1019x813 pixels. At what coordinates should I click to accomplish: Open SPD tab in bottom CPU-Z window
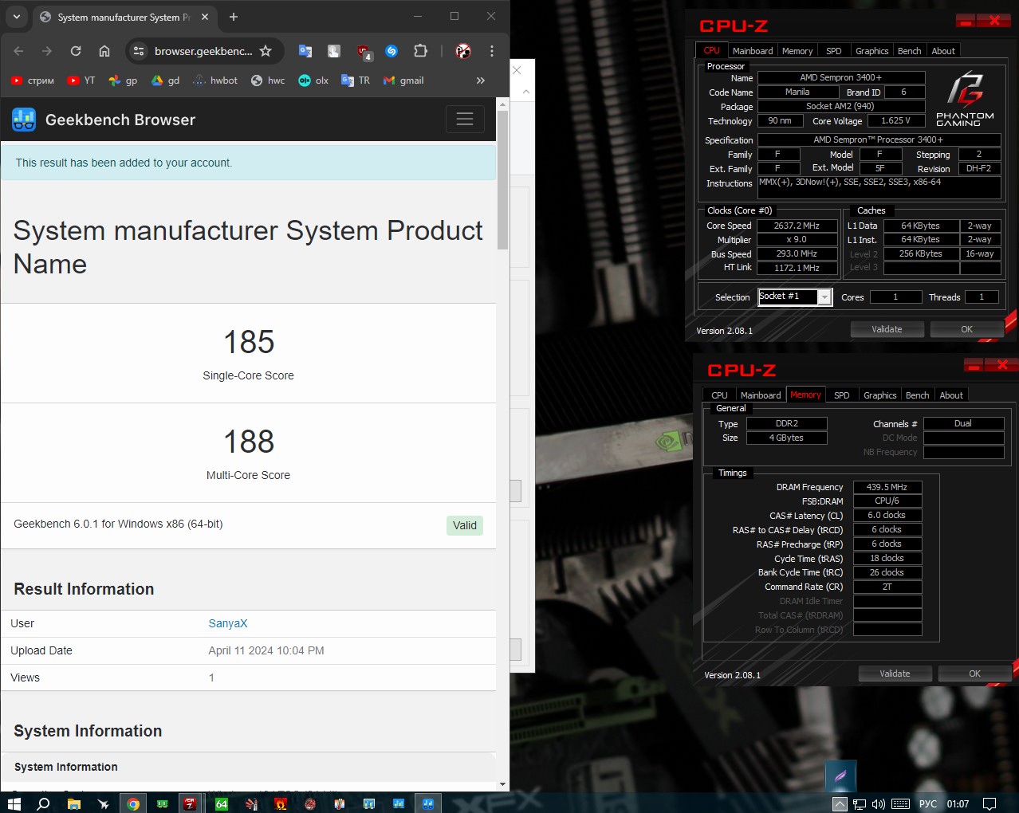point(842,395)
